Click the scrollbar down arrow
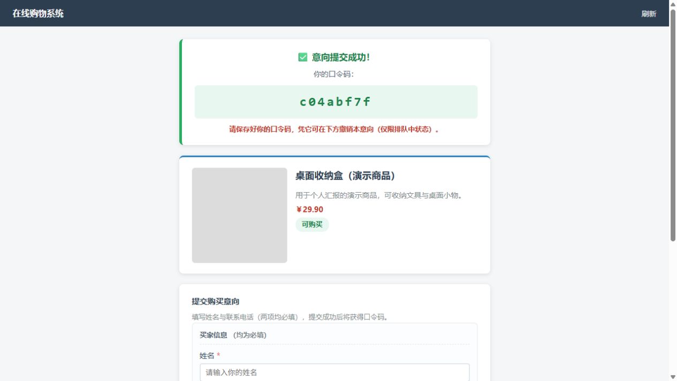This screenshot has width=677, height=381. point(673,377)
